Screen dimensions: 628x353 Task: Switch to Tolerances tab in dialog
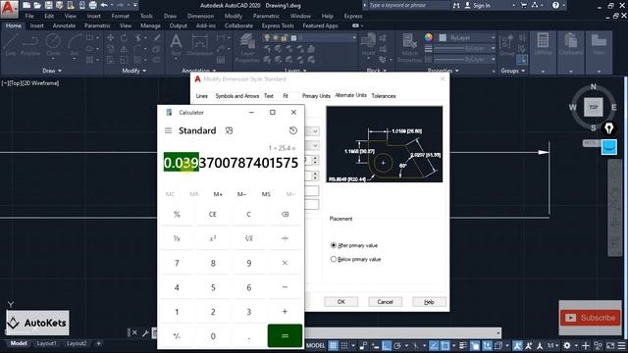(384, 96)
